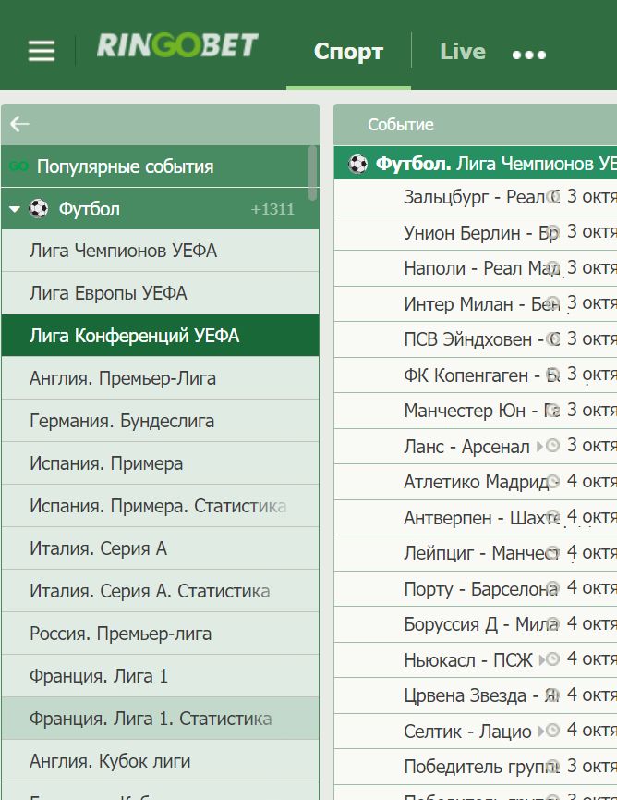Click the soccer ball in Лига Чемпионов header
Image resolution: width=617 pixels, height=800 pixels.
coord(357,165)
